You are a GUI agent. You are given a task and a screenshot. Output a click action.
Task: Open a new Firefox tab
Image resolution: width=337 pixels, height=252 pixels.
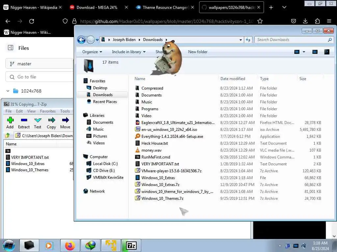(271, 7)
